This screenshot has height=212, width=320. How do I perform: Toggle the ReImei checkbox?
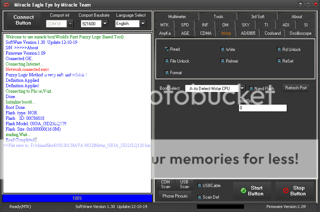pyautogui.click(x=223, y=61)
